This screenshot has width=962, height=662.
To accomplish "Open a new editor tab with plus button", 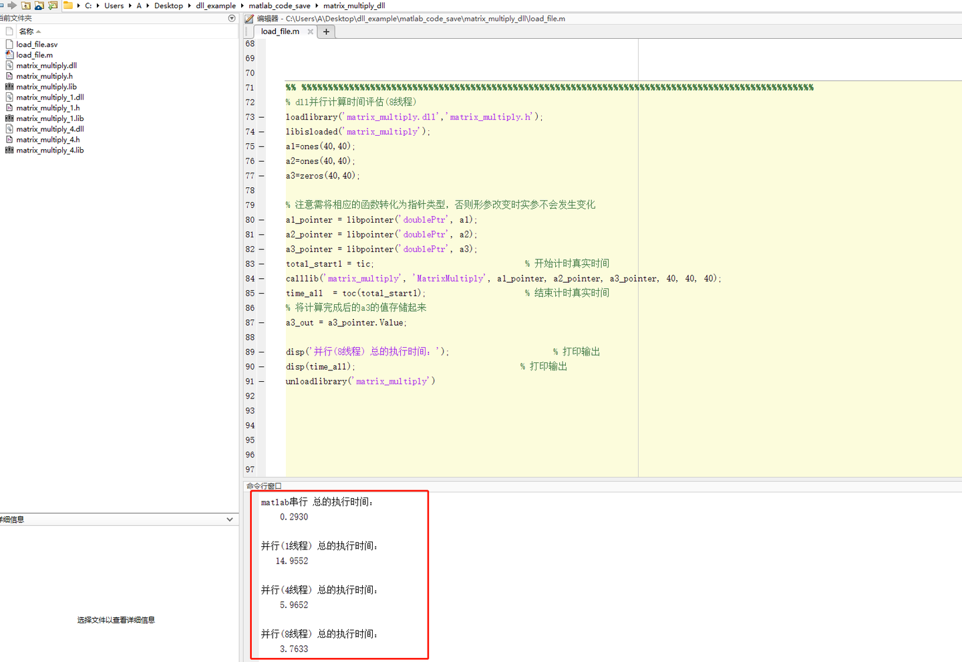I will pos(326,31).
